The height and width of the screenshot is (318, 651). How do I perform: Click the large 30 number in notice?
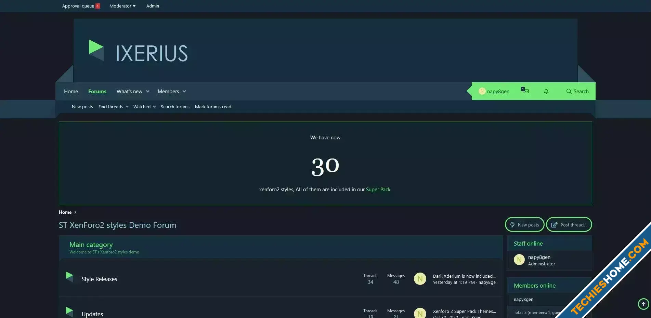pyautogui.click(x=325, y=167)
